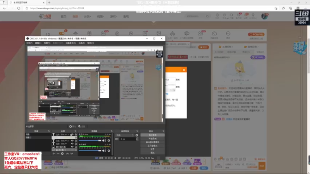Open OBS 场景集合(S) menu

[x=71, y=43]
